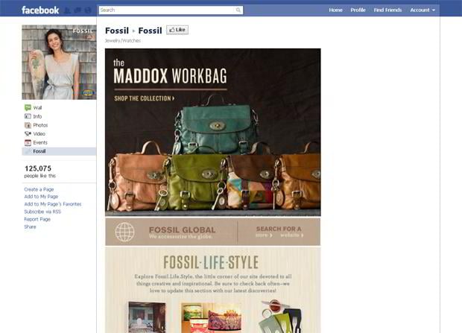Click Subscribe via RSS link
The image size is (462, 333).
(42, 212)
